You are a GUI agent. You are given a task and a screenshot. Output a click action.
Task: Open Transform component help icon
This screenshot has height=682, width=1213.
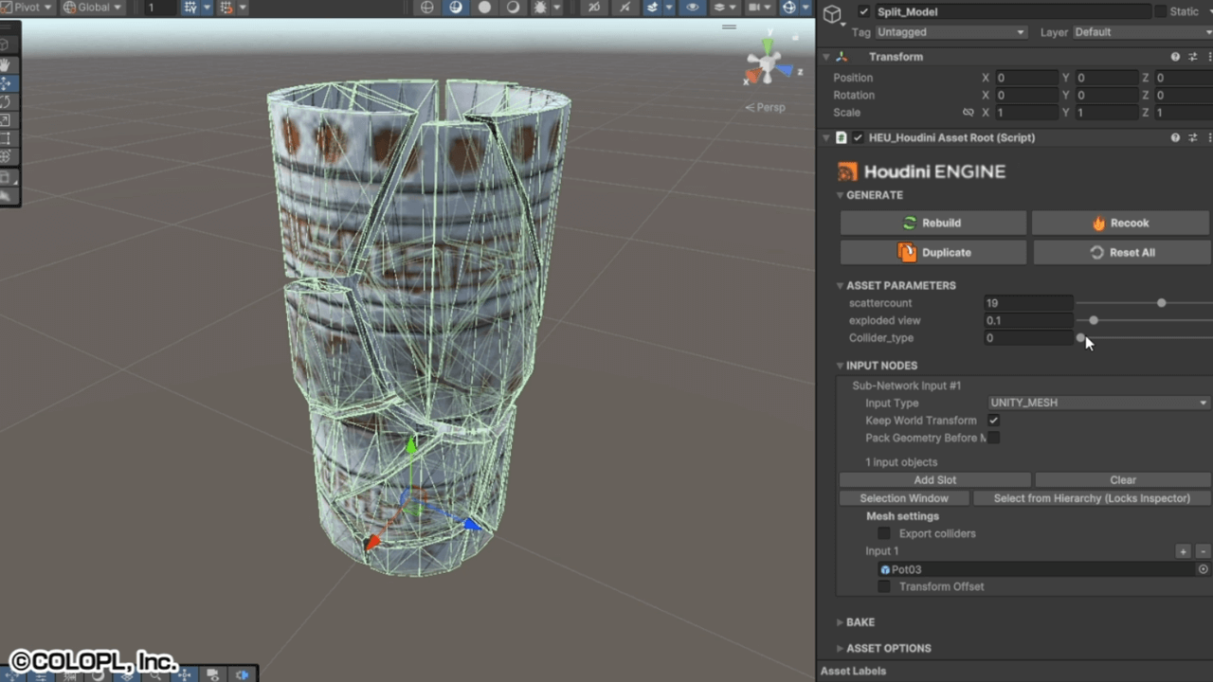coord(1175,57)
